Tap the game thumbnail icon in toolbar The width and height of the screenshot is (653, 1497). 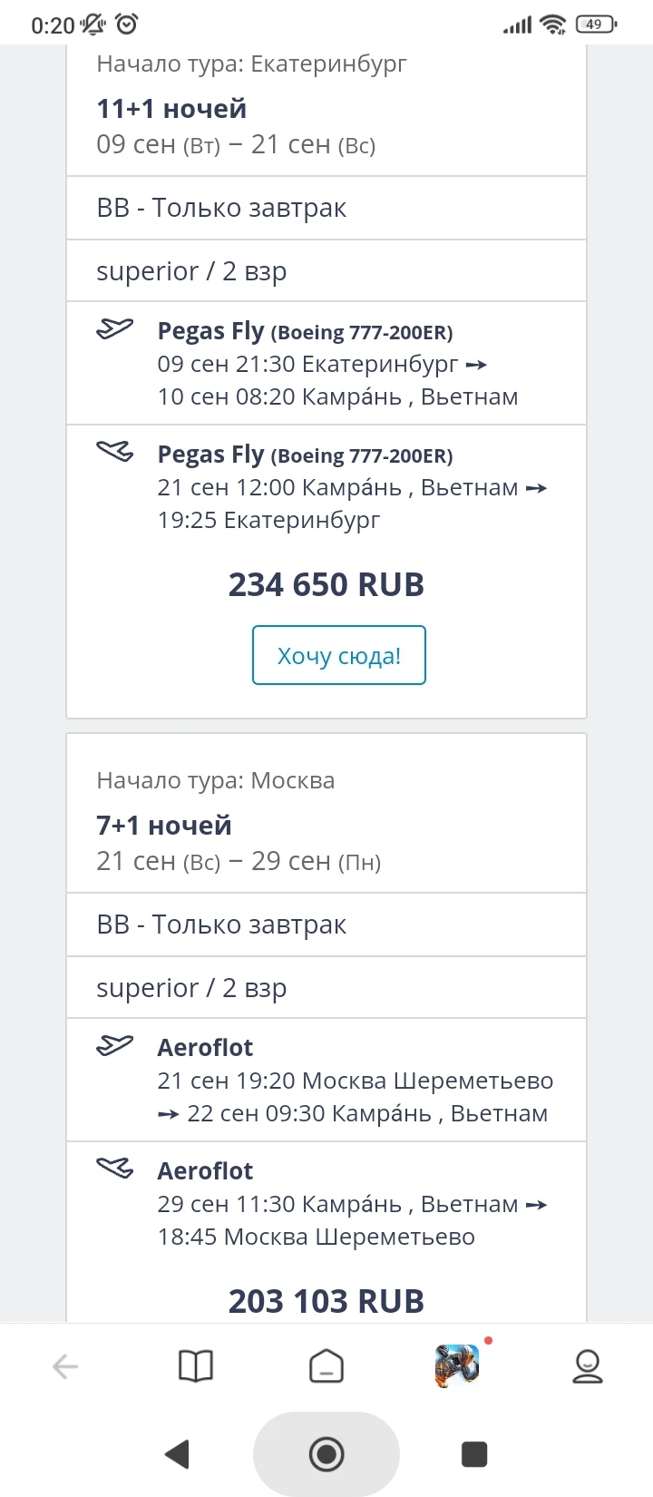point(457,1365)
